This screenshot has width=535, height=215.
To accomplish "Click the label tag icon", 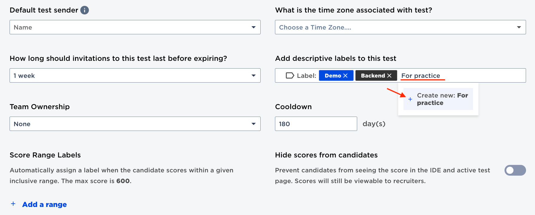I will coord(290,76).
